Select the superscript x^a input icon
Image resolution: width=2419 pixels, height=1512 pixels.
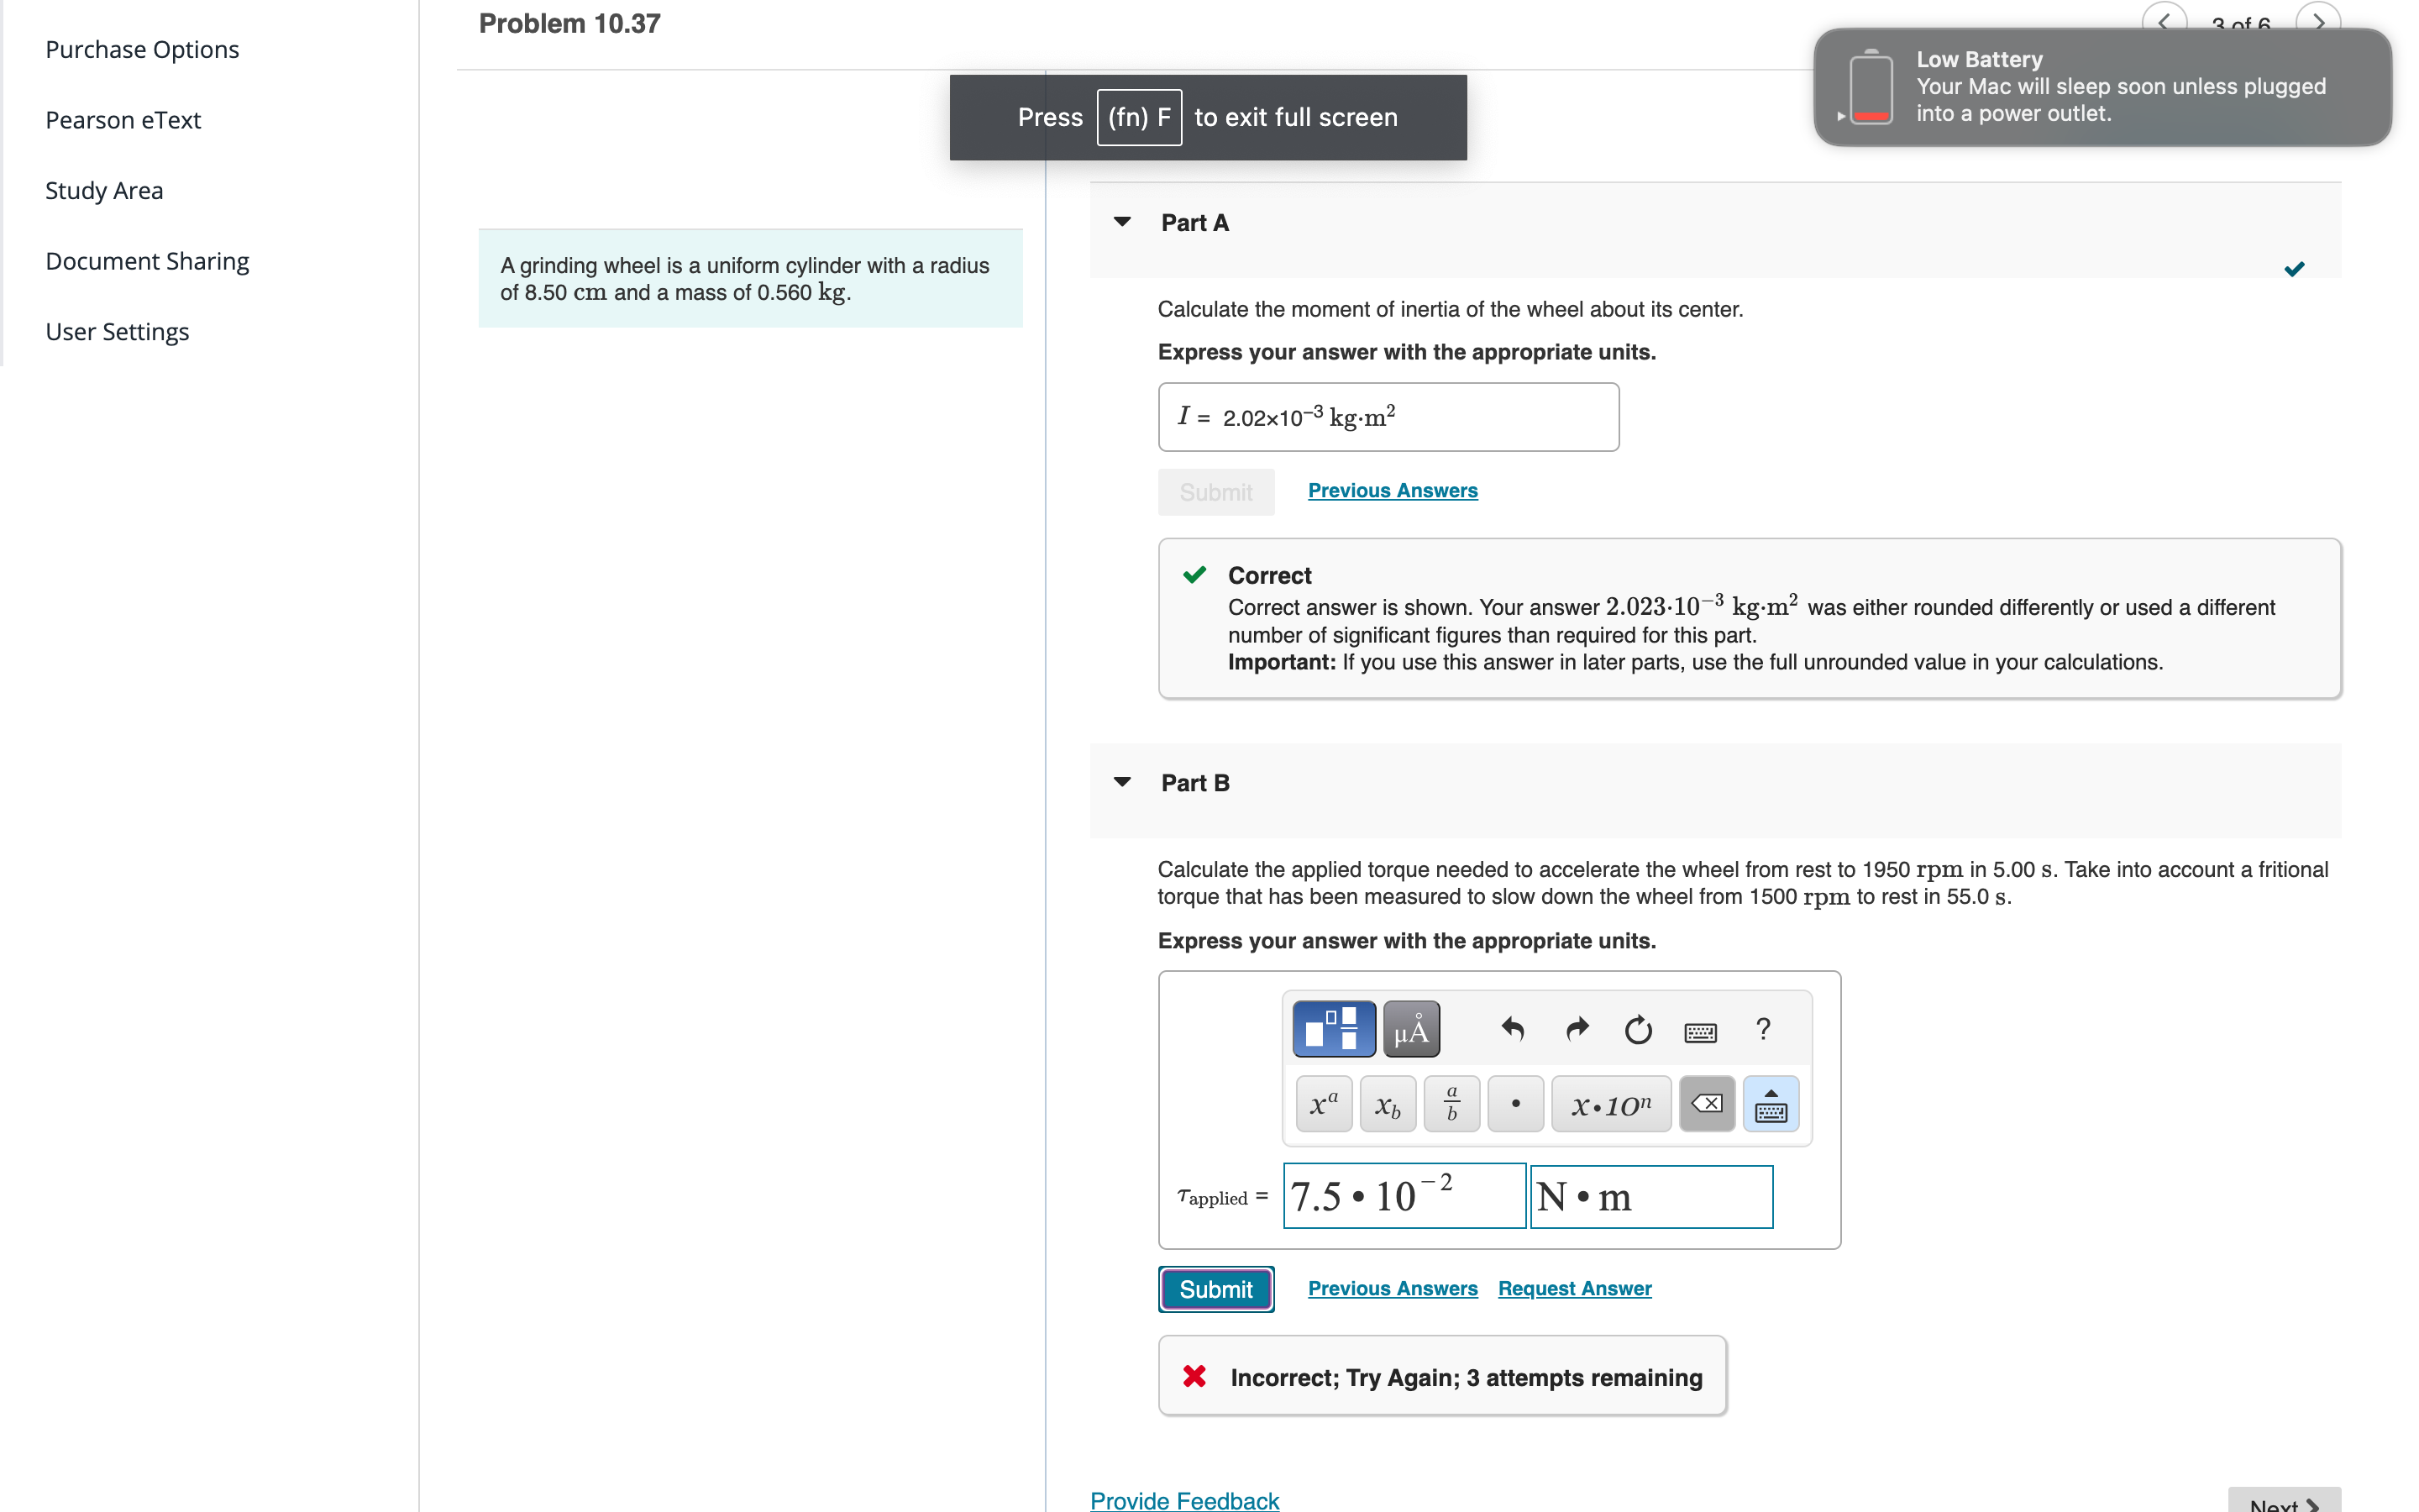click(1322, 1103)
